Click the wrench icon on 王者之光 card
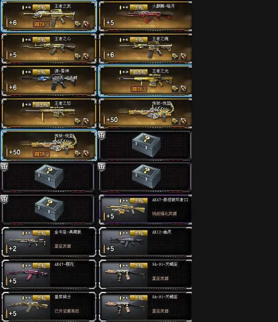The image size is (278, 322). (175, 89)
